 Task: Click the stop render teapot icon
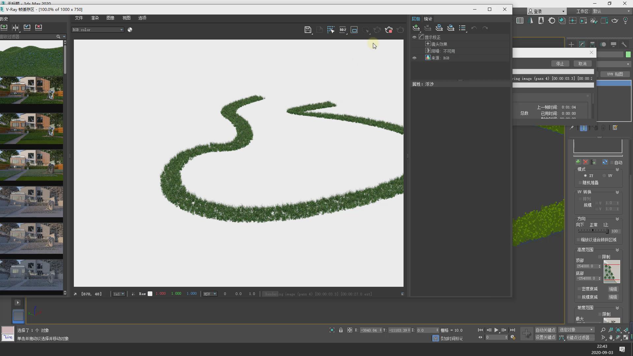[x=389, y=30]
